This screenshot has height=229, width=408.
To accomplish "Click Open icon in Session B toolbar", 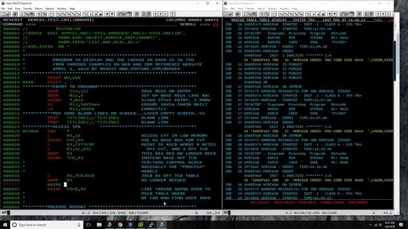I will (8, 14).
